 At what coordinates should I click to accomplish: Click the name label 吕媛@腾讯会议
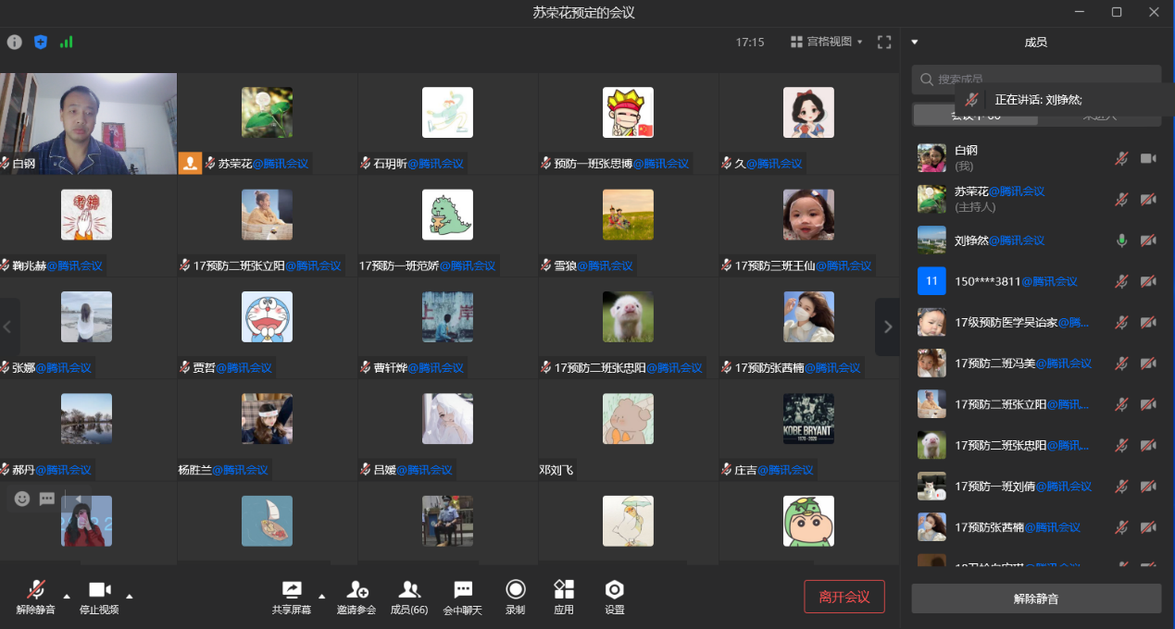[x=413, y=470]
